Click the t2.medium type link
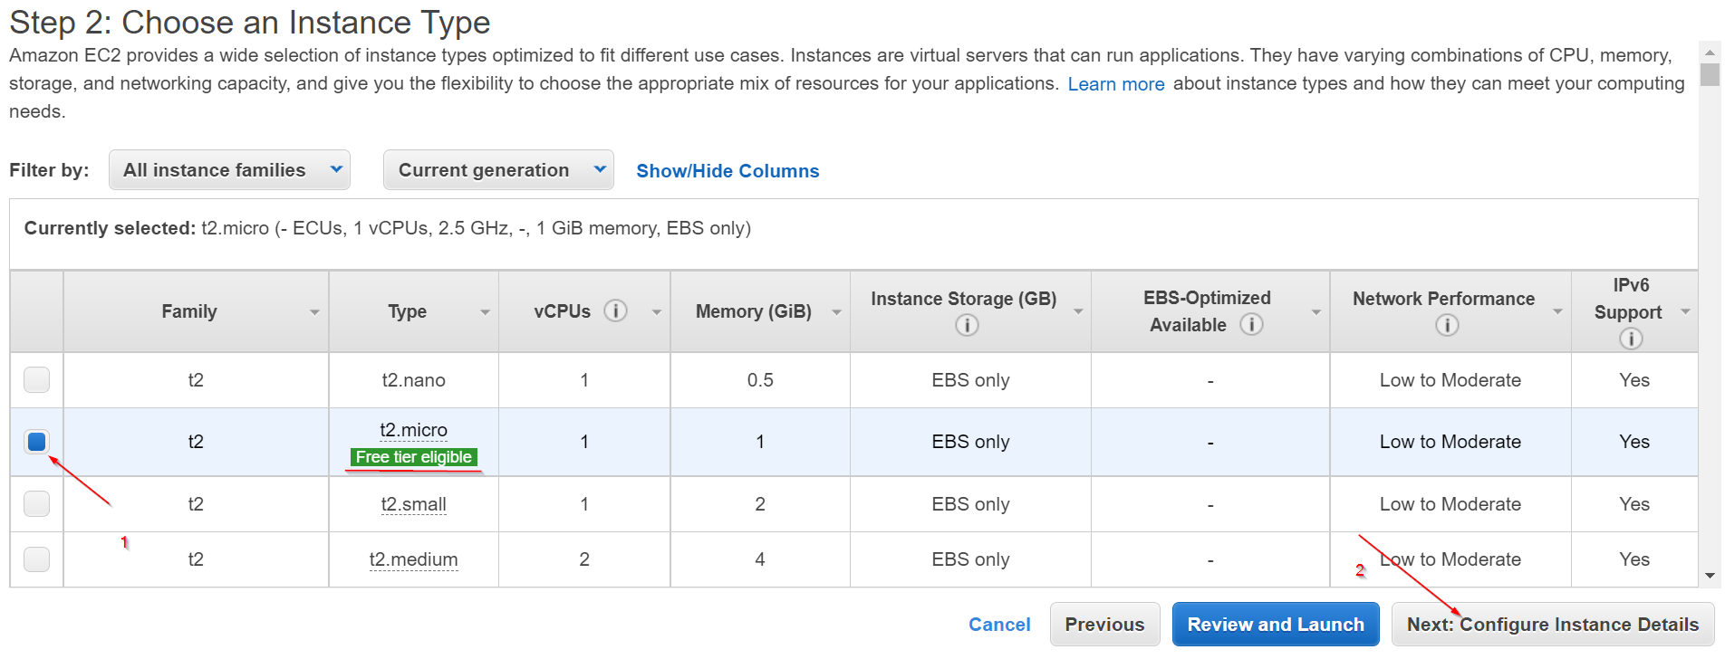1725x659 pixels. point(413,559)
